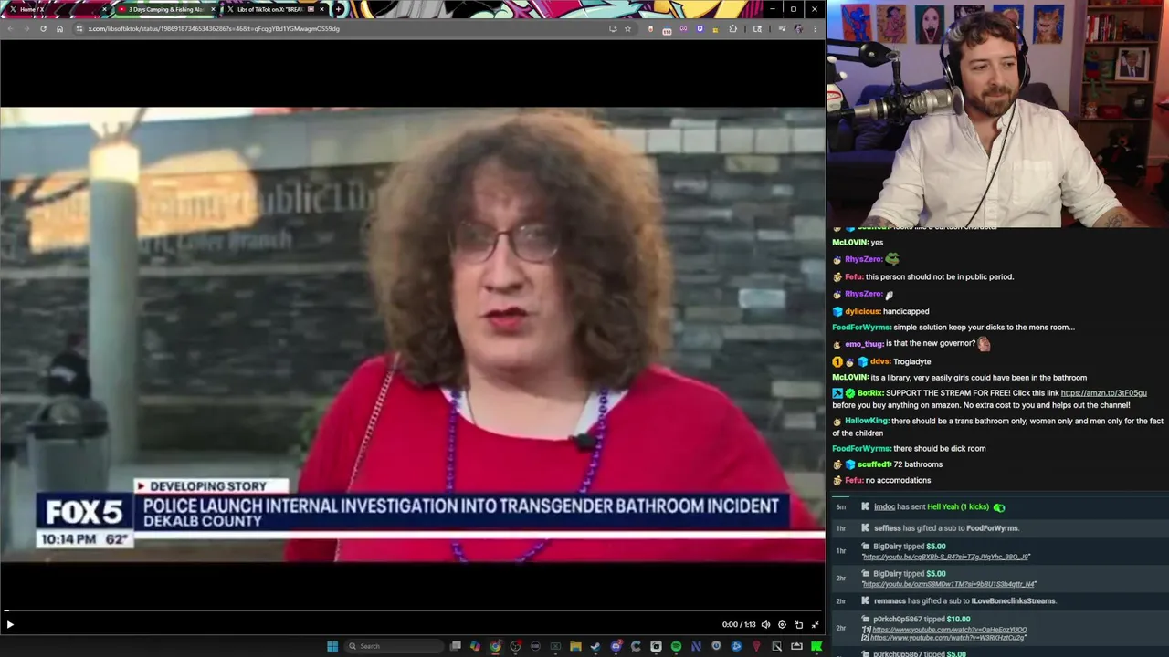Open the Windows Start menu

(x=332, y=646)
